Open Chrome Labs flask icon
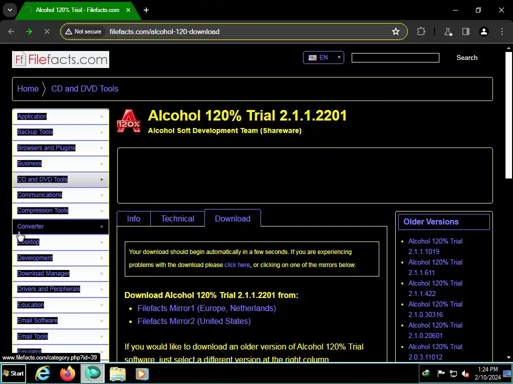The width and height of the screenshot is (513, 384). coord(448,31)
